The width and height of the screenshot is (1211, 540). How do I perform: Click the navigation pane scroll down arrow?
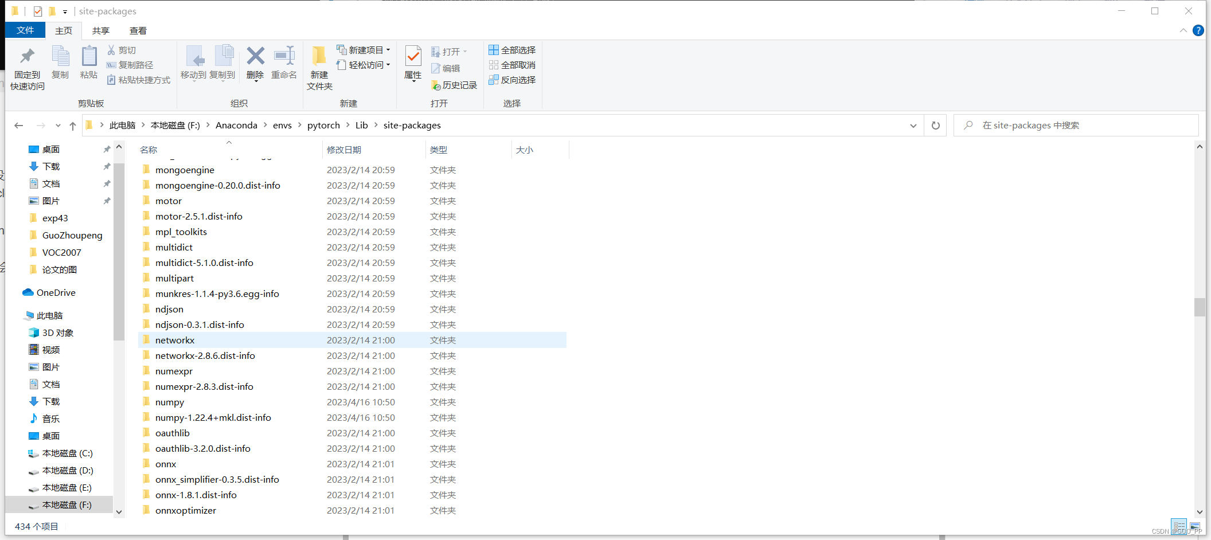[x=119, y=512]
